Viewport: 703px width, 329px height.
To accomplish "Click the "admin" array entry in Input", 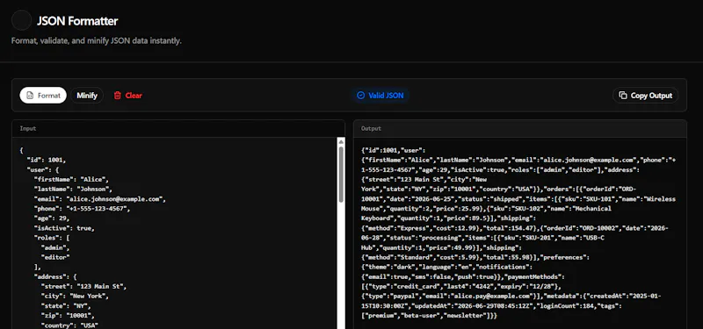I will [55, 247].
